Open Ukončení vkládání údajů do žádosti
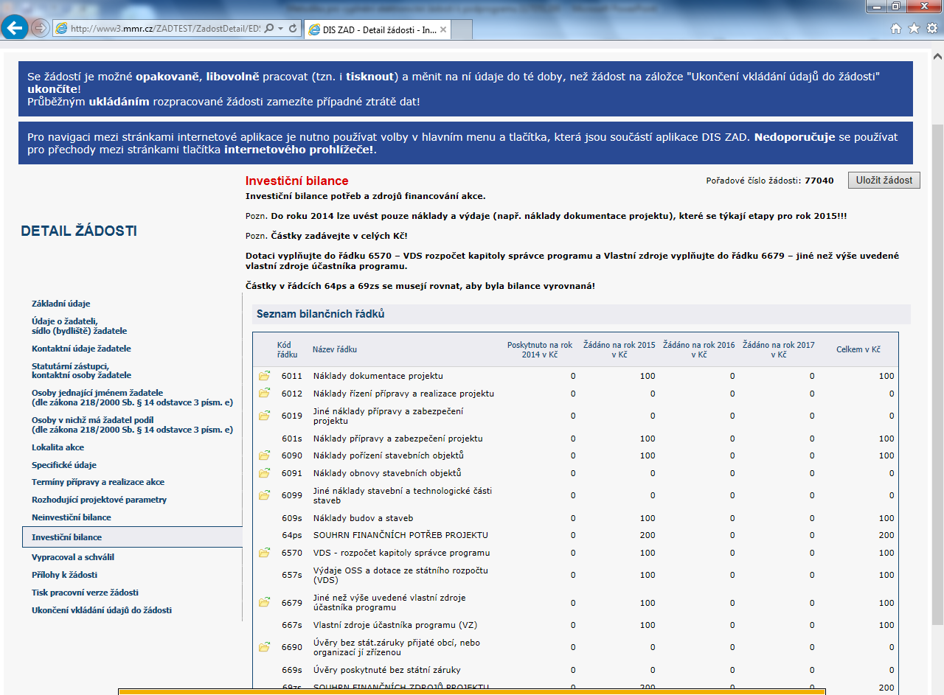The height and width of the screenshot is (695, 944). point(102,610)
